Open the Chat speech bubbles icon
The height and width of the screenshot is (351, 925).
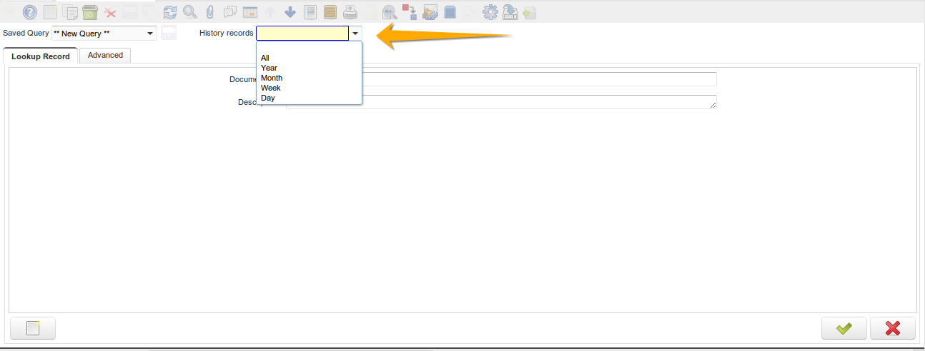pyautogui.click(x=230, y=12)
